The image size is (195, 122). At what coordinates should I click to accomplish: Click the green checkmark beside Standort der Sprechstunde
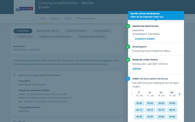[128, 26]
